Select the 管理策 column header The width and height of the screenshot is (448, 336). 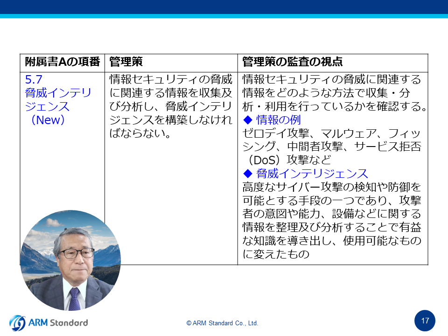[171, 62]
